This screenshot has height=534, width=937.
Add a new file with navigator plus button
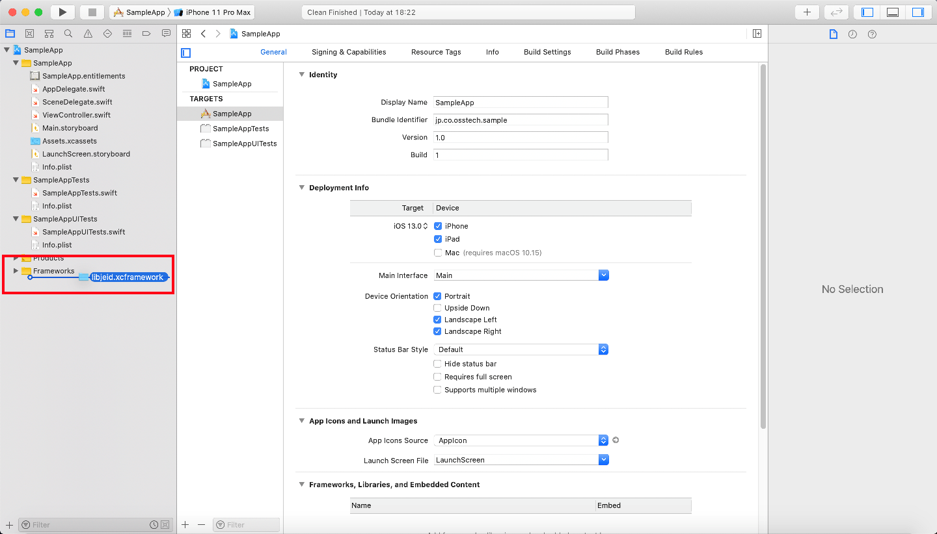(x=9, y=525)
